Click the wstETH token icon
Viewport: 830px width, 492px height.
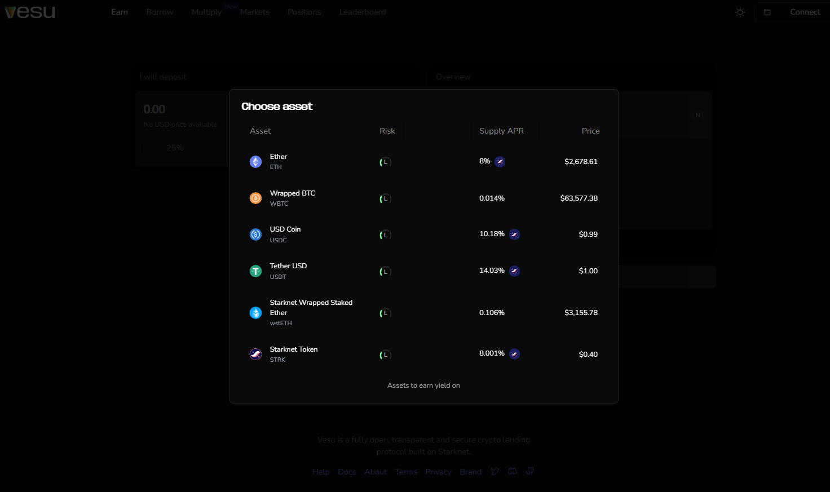(x=255, y=313)
